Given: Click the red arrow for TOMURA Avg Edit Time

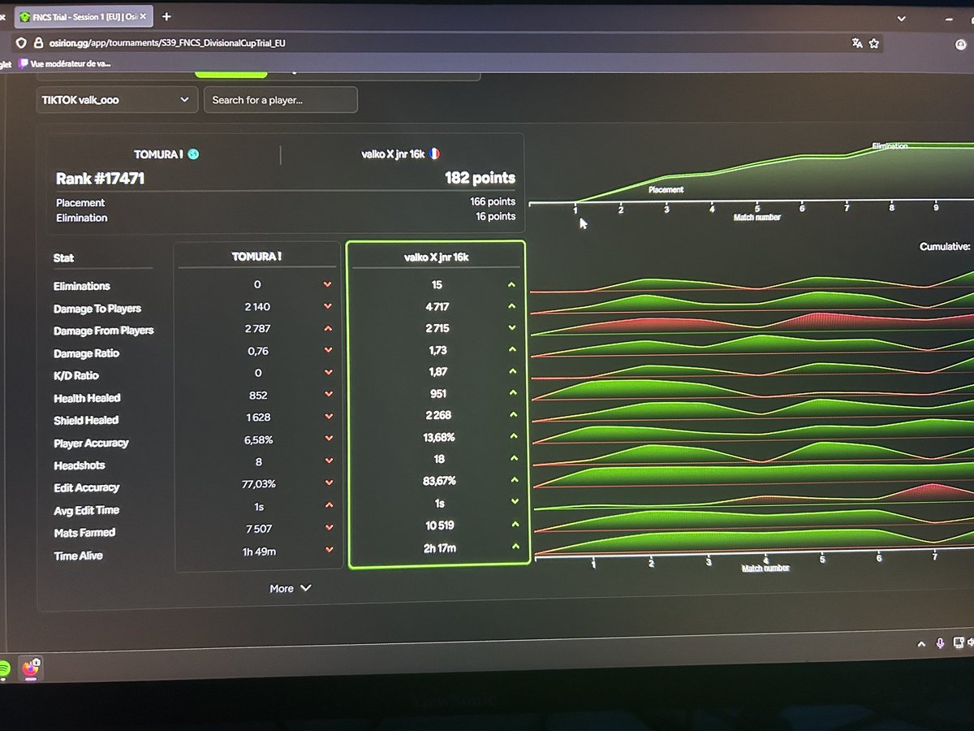Looking at the screenshot, I should [x=327, y=505].
